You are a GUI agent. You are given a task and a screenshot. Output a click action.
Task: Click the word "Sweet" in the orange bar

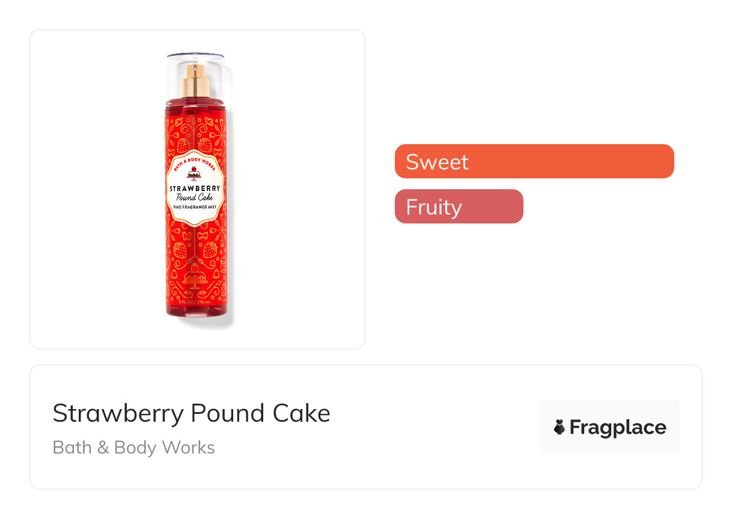click(437, 162)
